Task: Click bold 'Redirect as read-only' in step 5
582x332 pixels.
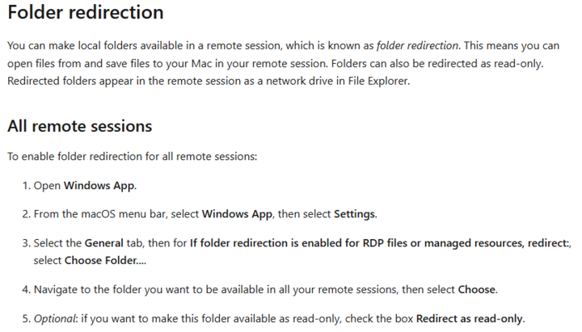Action: point(470,318)
